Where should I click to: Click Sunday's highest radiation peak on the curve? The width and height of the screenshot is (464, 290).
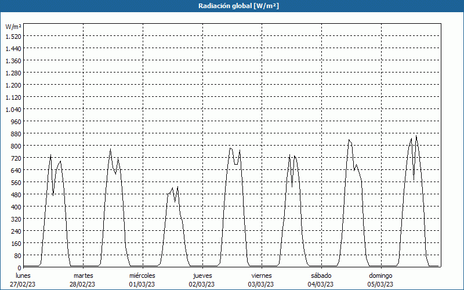coord(416,136)
